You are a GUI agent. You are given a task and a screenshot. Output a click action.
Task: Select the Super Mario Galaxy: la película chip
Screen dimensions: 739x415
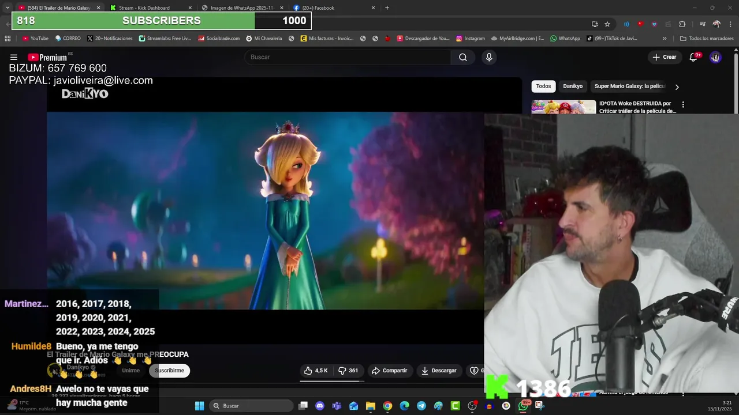click(630, 86)
